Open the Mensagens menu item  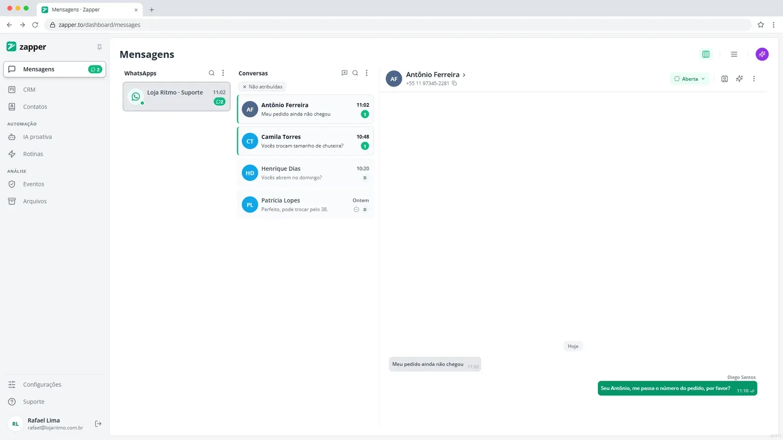[x=54, y=69]
